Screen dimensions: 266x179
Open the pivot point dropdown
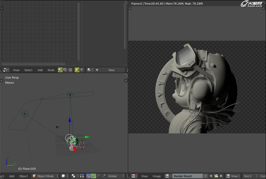(75, 176)
